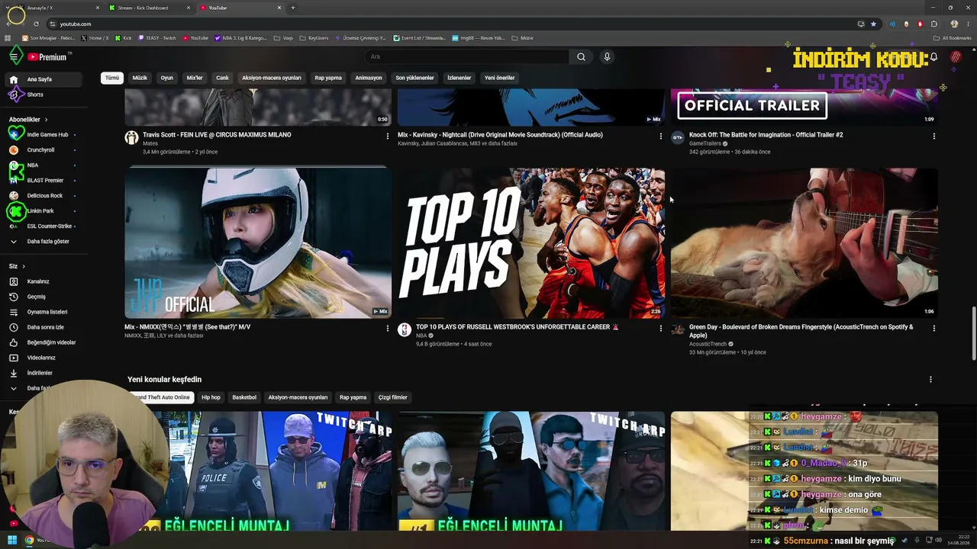Play the Green Day guitar dog thumbnail

(x=804, y=243)
